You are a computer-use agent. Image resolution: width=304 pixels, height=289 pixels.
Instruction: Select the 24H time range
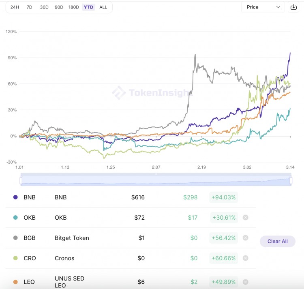(x=15, y=7)
